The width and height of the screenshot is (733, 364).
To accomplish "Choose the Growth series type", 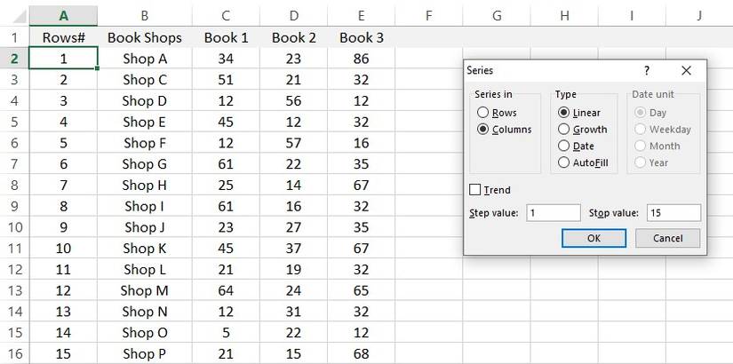I will click(563, 130).
